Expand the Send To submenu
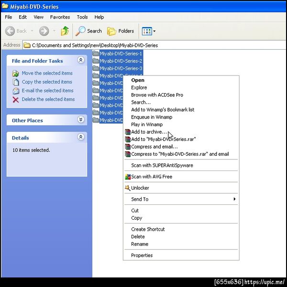The image size is (287, 287). click(181, 199)
